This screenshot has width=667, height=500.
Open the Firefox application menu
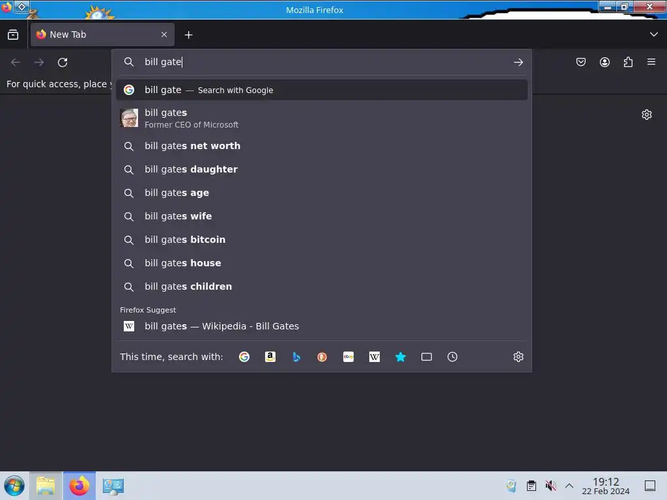click(651, 62)
